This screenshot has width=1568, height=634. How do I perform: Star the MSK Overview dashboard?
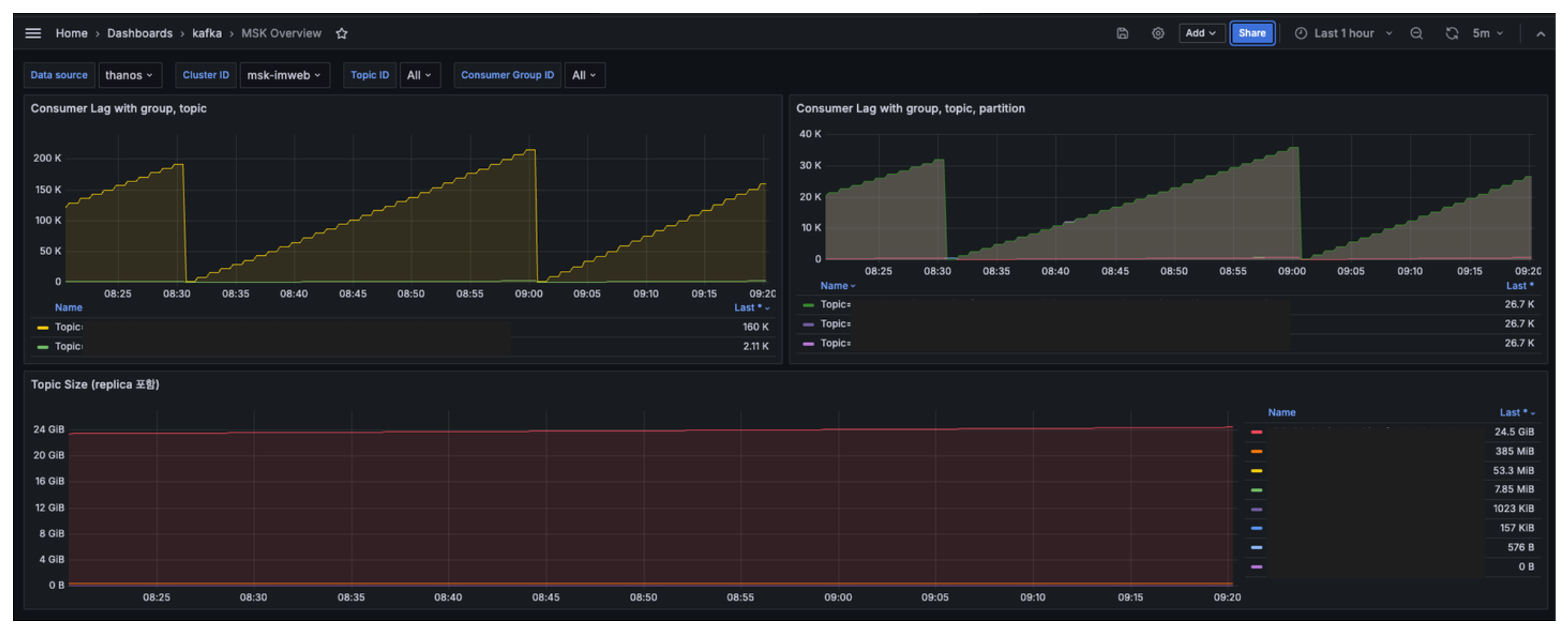341,33
